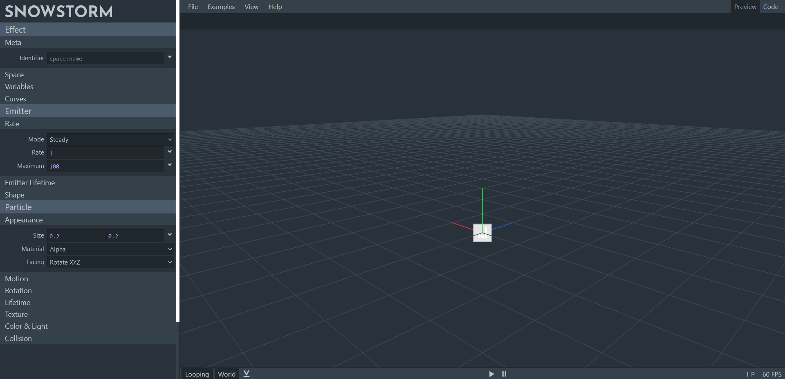
Task: Collapse the Appearance section
Action: pyautogui.click(x=88, y=220)
